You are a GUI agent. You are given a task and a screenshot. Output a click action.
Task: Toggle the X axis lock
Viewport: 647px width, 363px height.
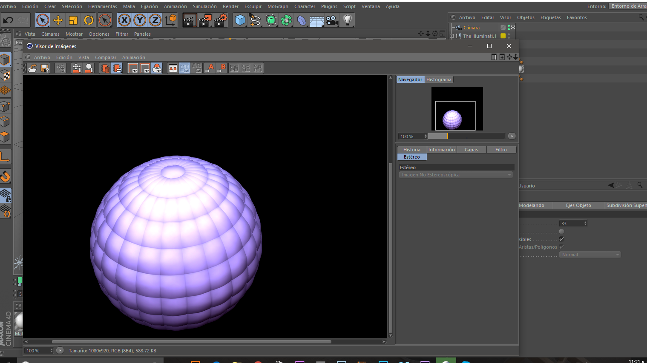(x=124, y=20)
